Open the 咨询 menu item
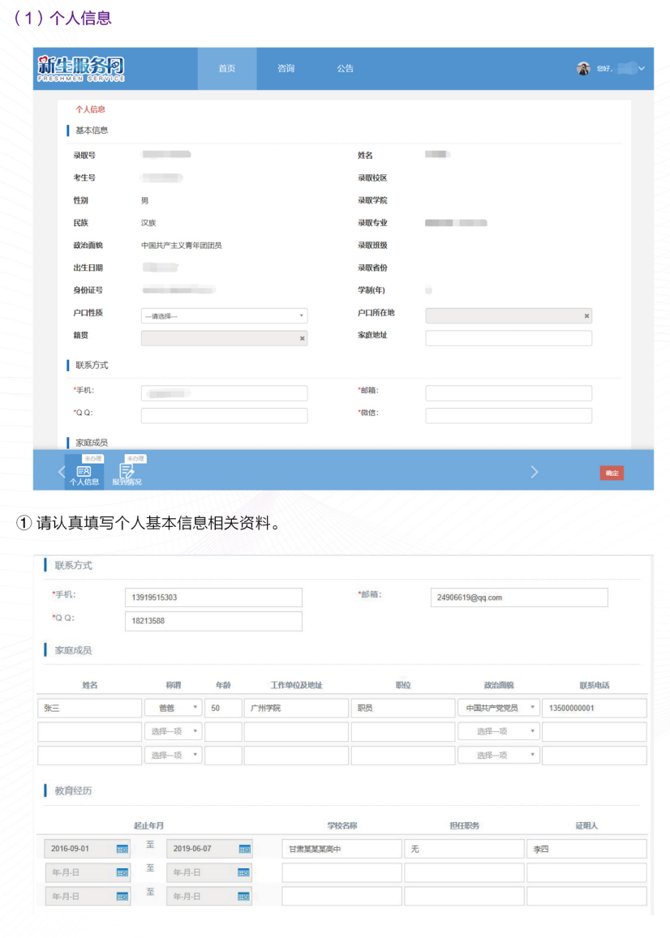This screenshot has height=938, width=670. (x=286, y=68)
